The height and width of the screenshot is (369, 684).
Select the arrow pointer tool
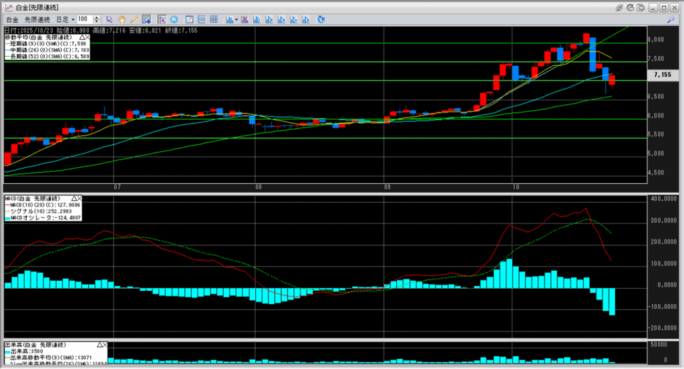[x=110, y=19]
